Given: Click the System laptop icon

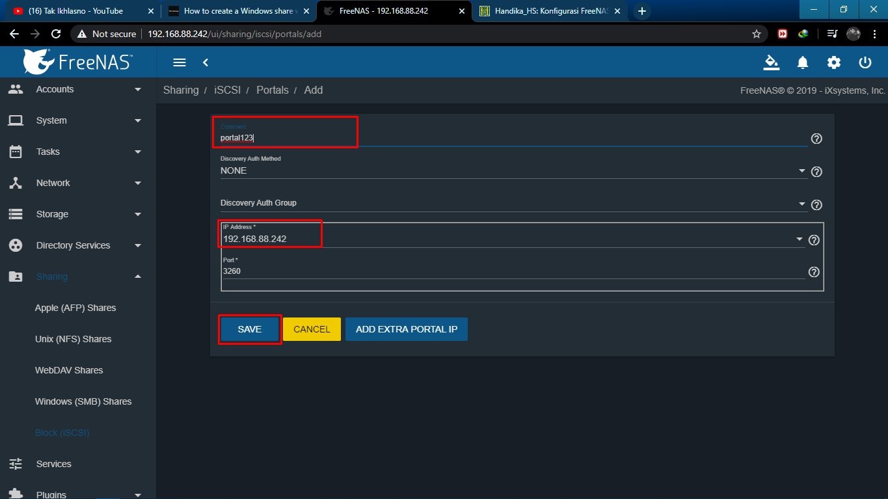Looking at the screenshot, I should pos(16,120).
